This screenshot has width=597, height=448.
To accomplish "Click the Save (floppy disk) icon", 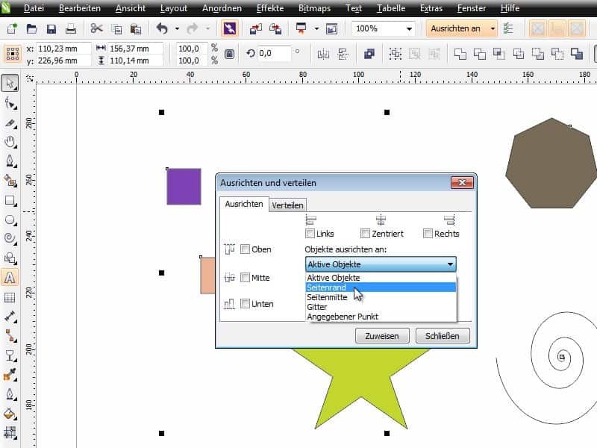I will click(x=51, y=29).
